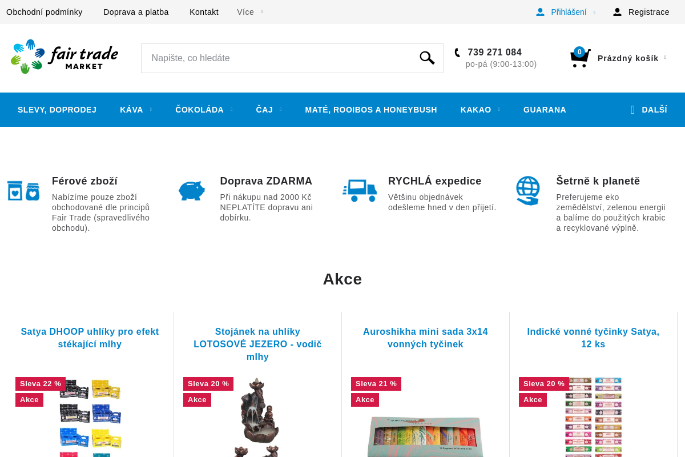Click 'Férové zboží' heading text
Viewport: 685px width, 457px height.
pyautogui.click(x=84, y=181)
